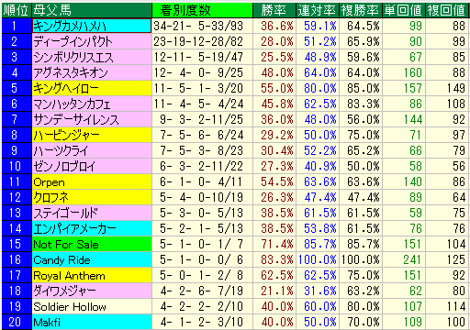Click the 着別度数 column header
This screenshot has width=470, height=330.
[202, 10]
